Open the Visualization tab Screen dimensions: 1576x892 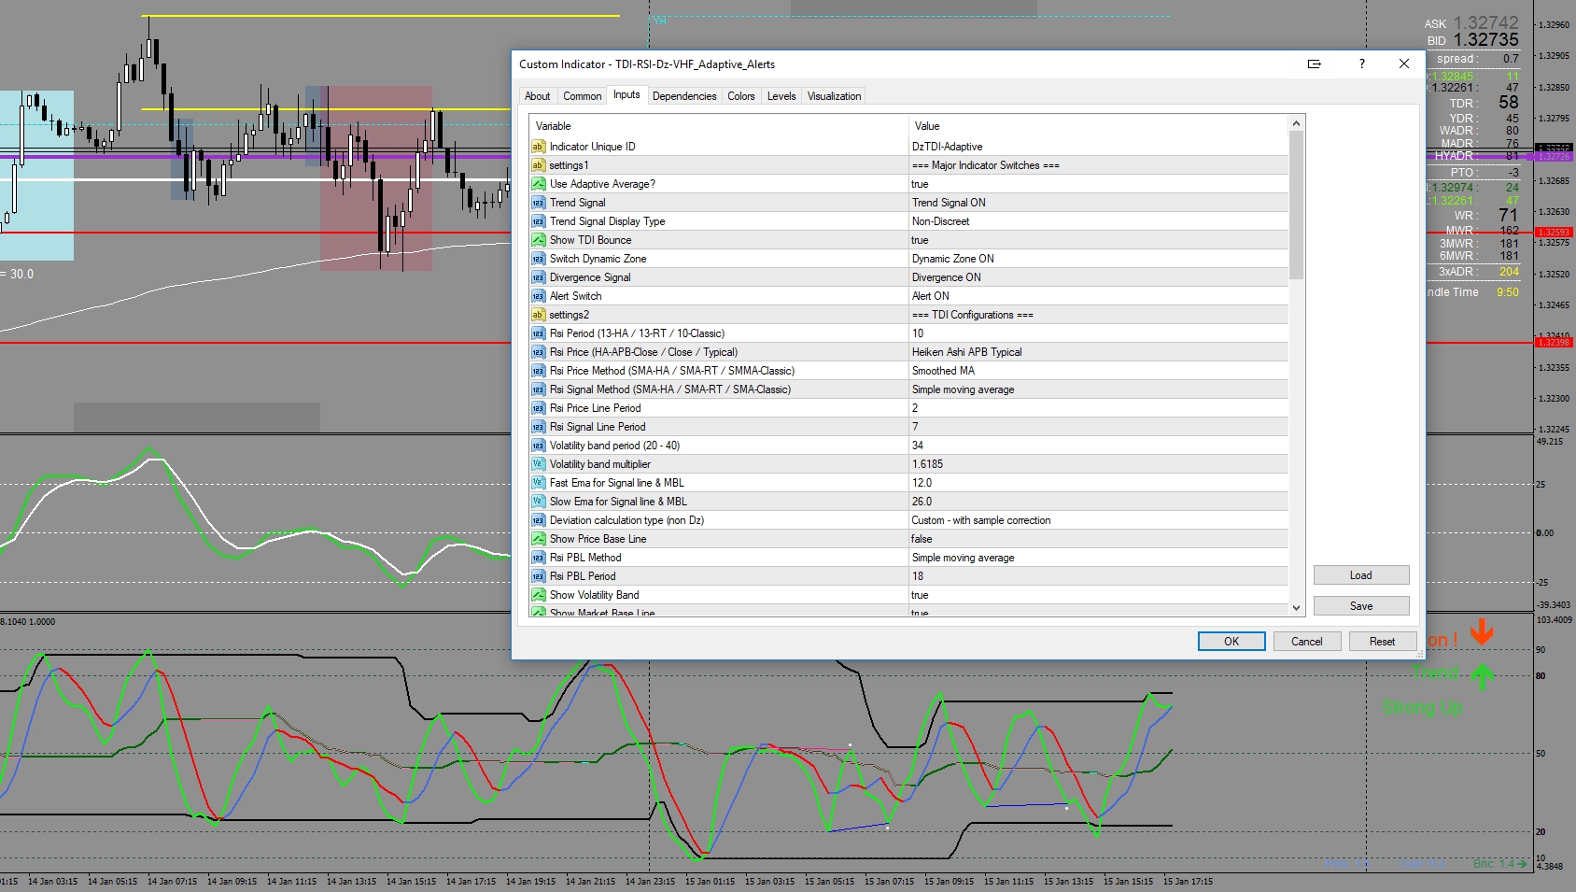pyautogui.click(x=834, y=96)
